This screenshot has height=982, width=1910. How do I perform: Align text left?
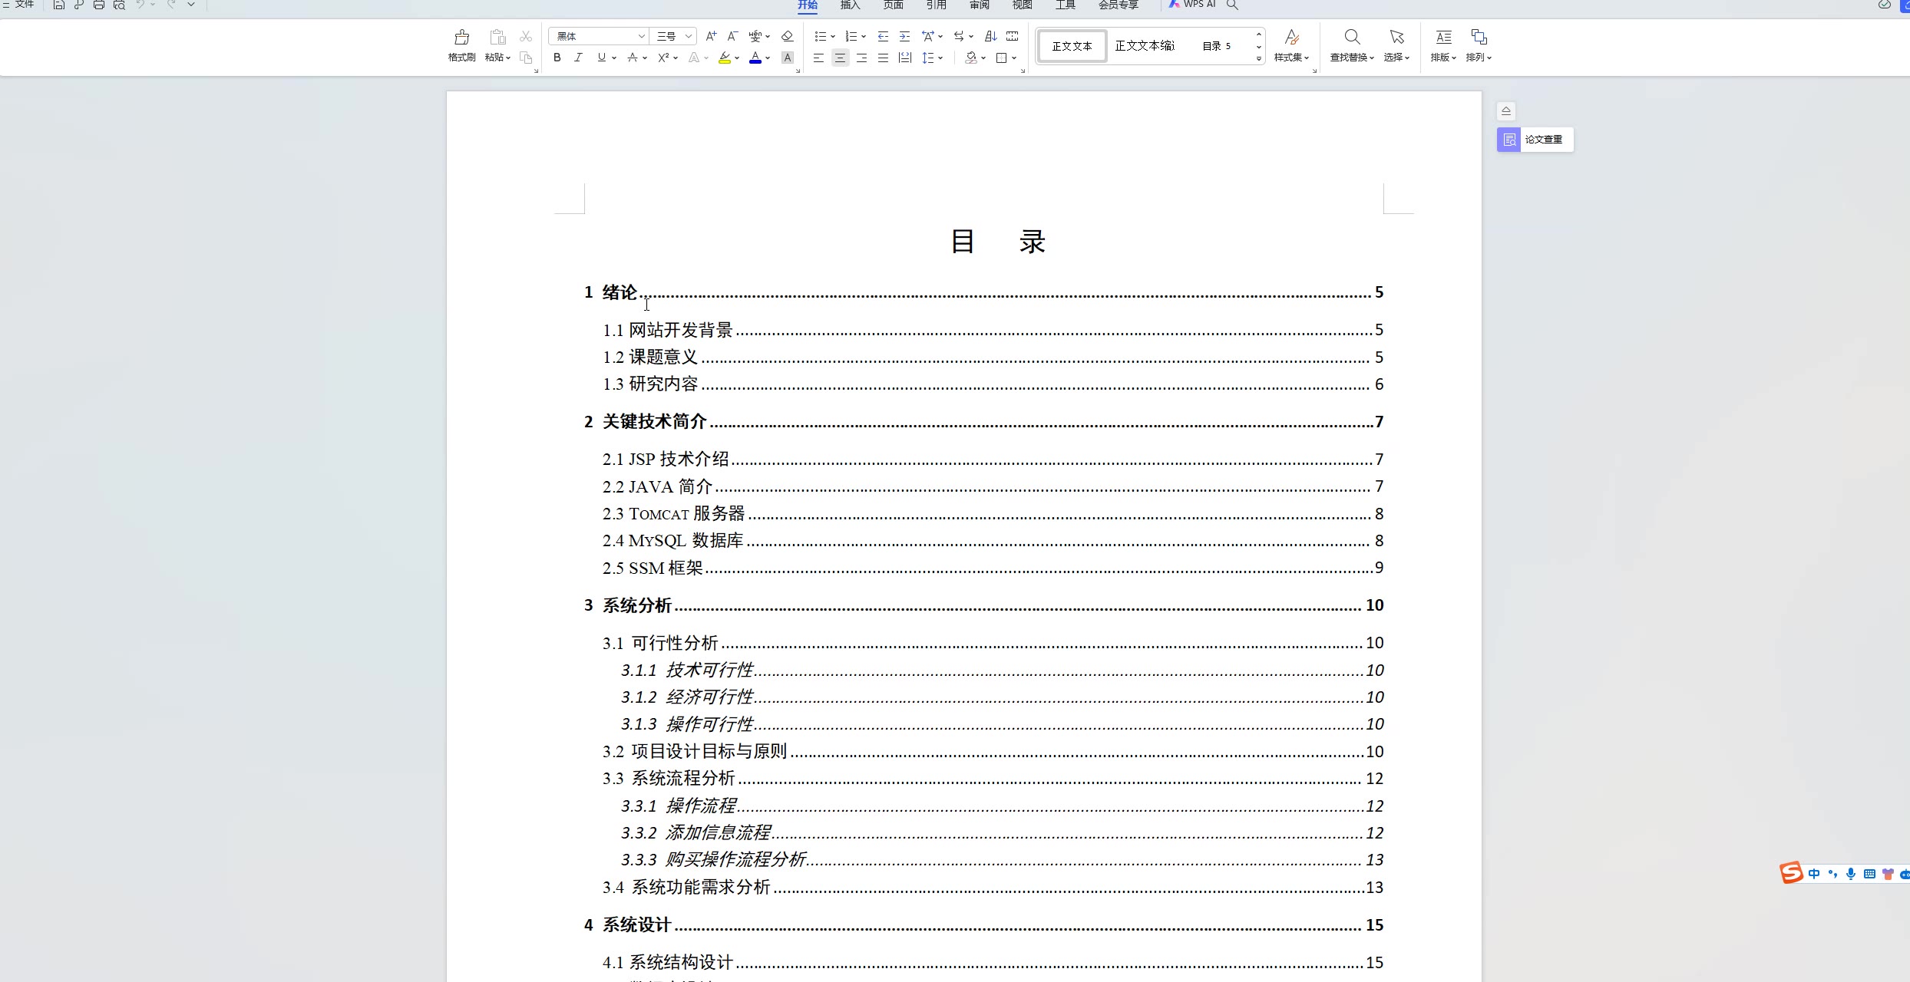tap(819, 58)
